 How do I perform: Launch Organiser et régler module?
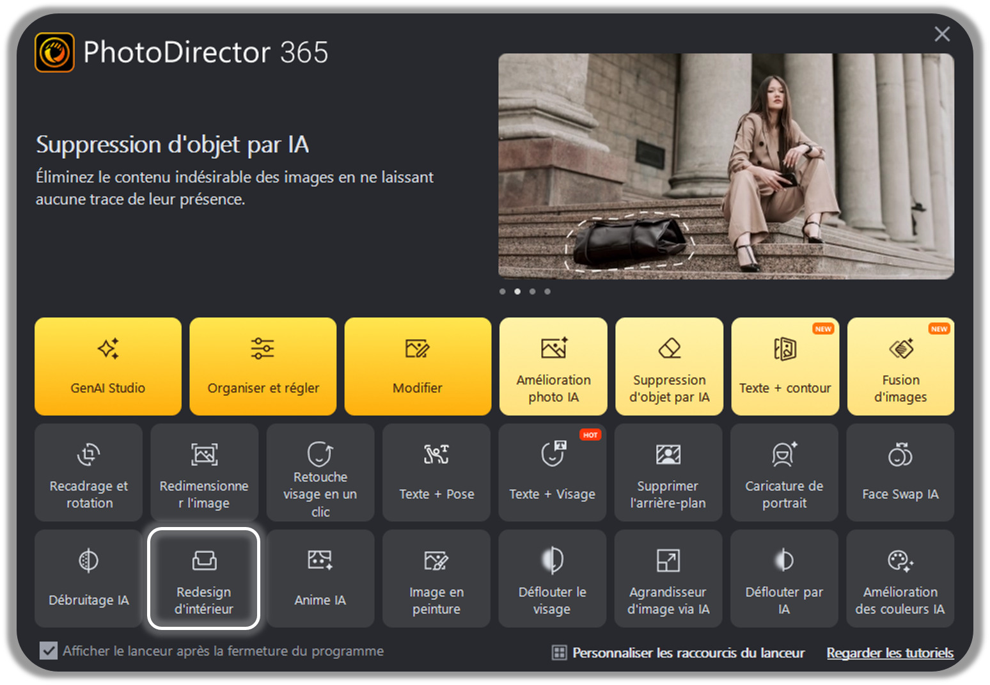point(263,366)
